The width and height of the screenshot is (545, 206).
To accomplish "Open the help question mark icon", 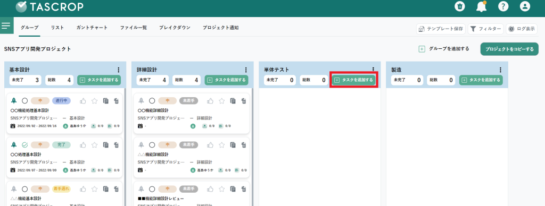I will [503, 6].
